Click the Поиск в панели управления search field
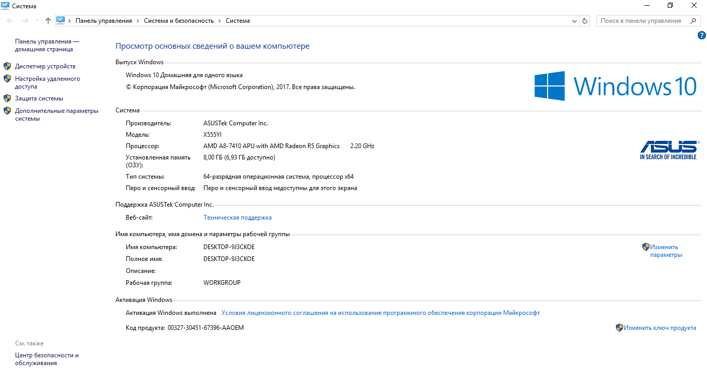 pyautogui.click(x=642, y=21)
